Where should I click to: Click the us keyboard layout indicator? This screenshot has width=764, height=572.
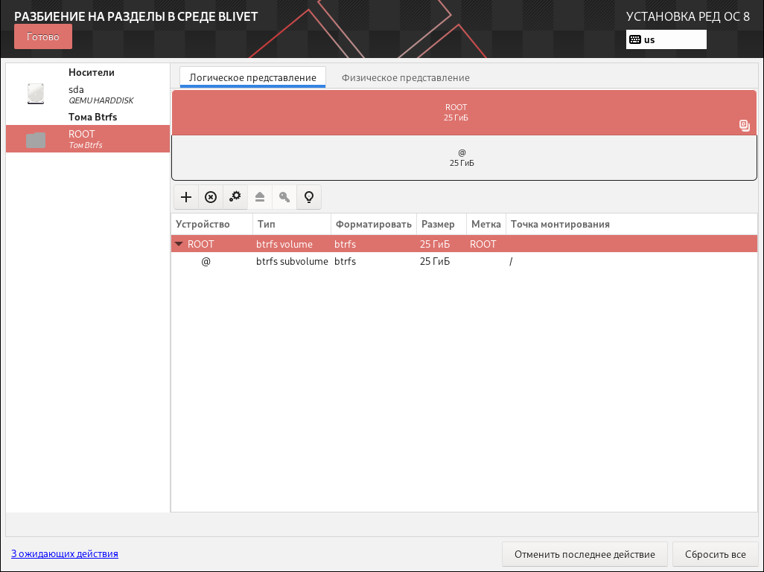tap(666, 39)
